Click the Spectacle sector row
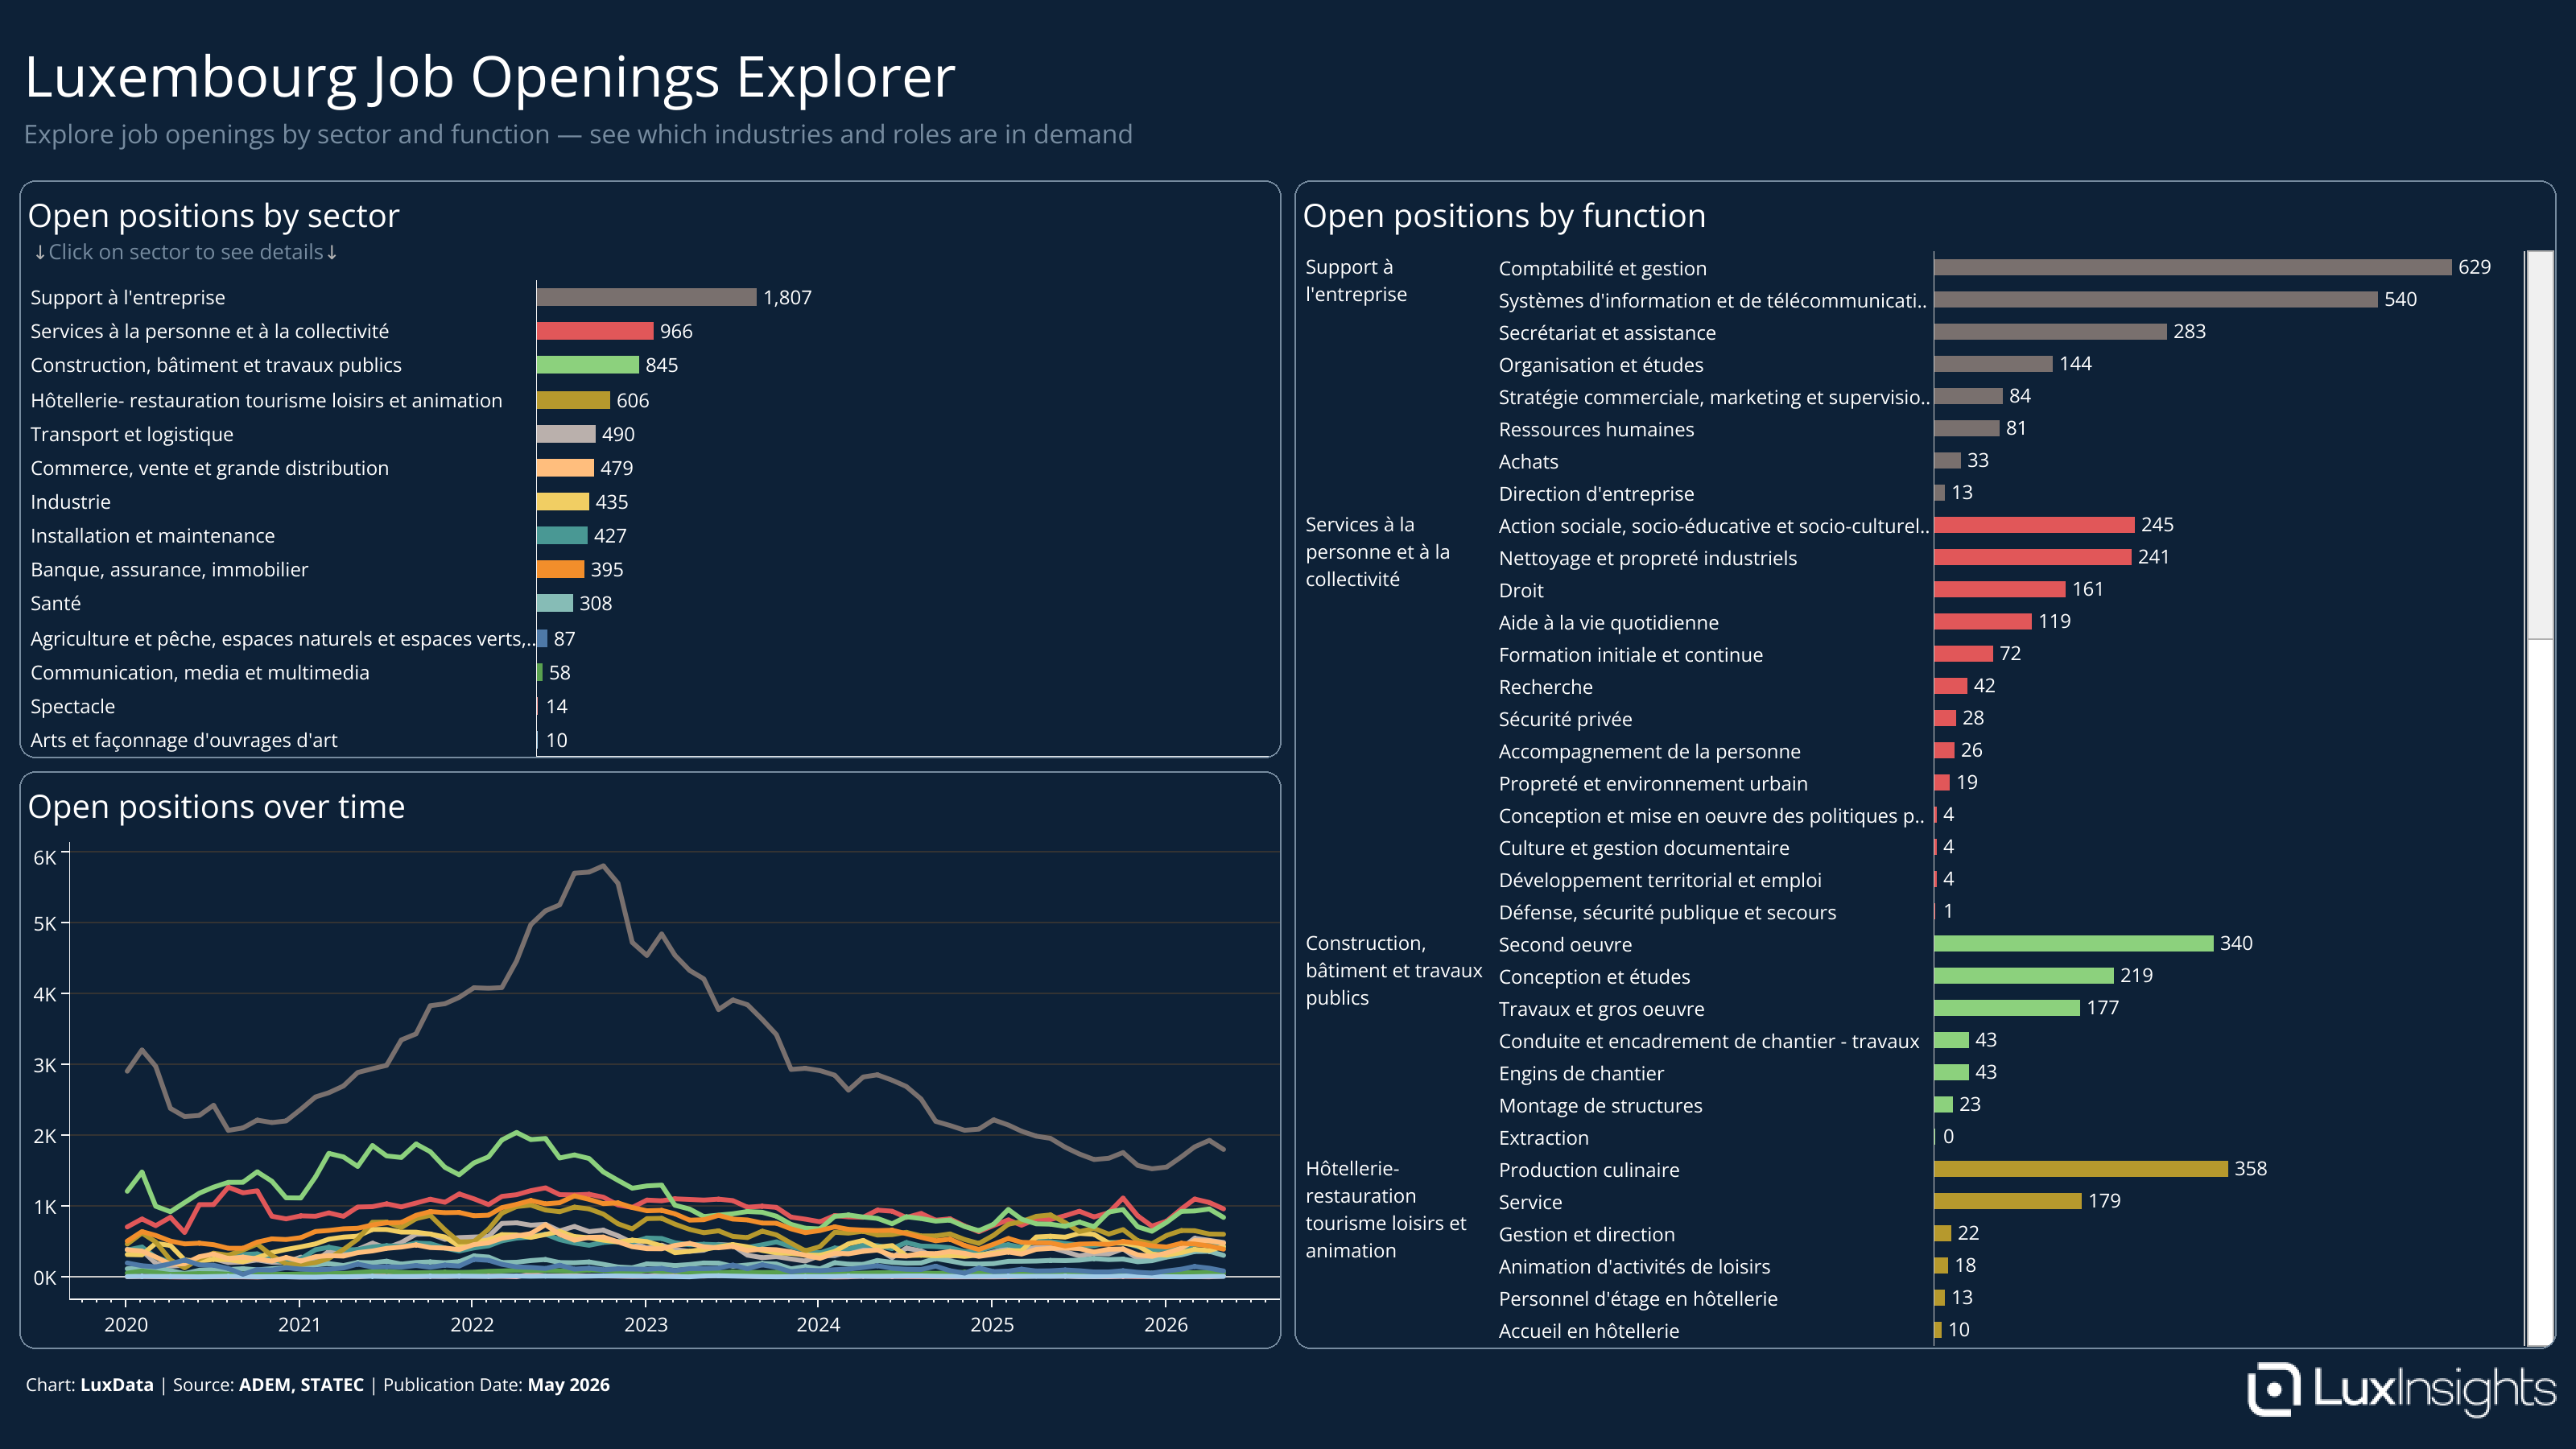2576x1449 pixels. click(299, 707)
